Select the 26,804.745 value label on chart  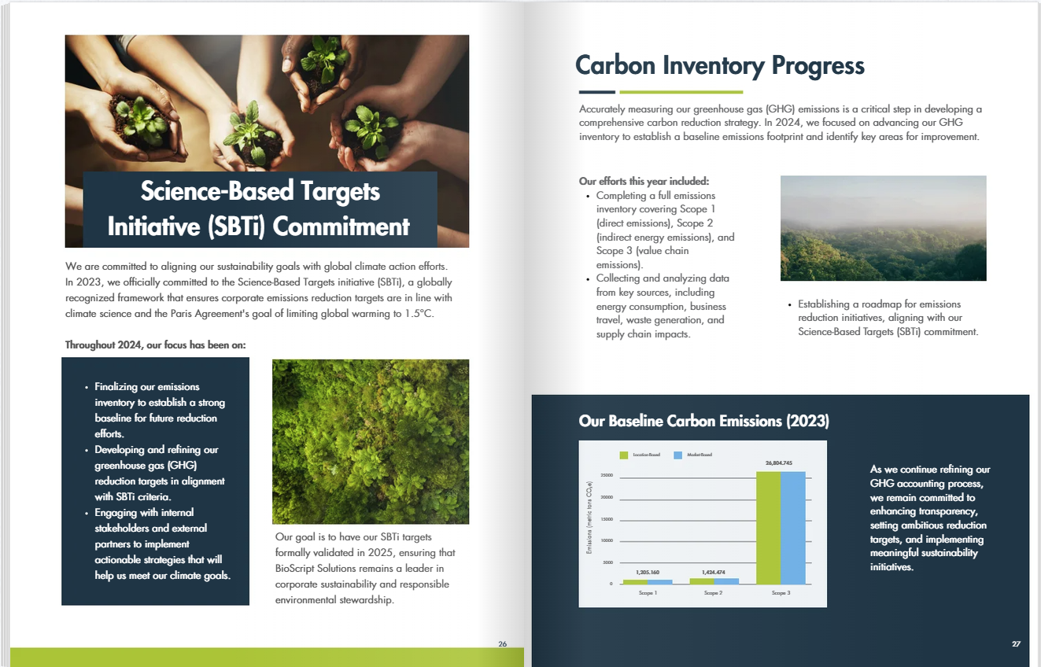780,462
